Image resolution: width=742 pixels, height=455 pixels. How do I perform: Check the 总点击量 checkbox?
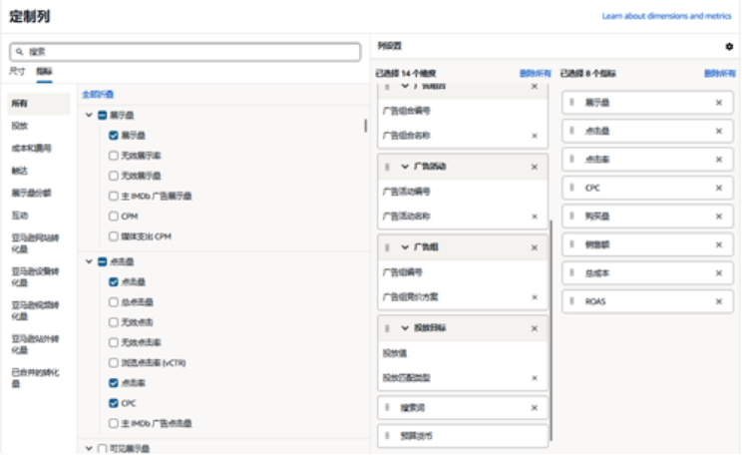[x=114, y=302]
